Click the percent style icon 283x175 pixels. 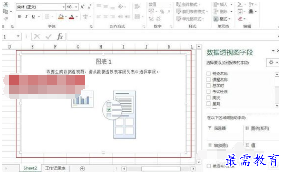click(162, 12)
